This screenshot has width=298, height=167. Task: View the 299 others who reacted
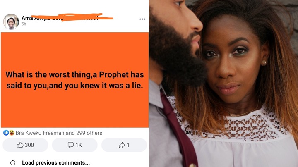click(89, 133)
